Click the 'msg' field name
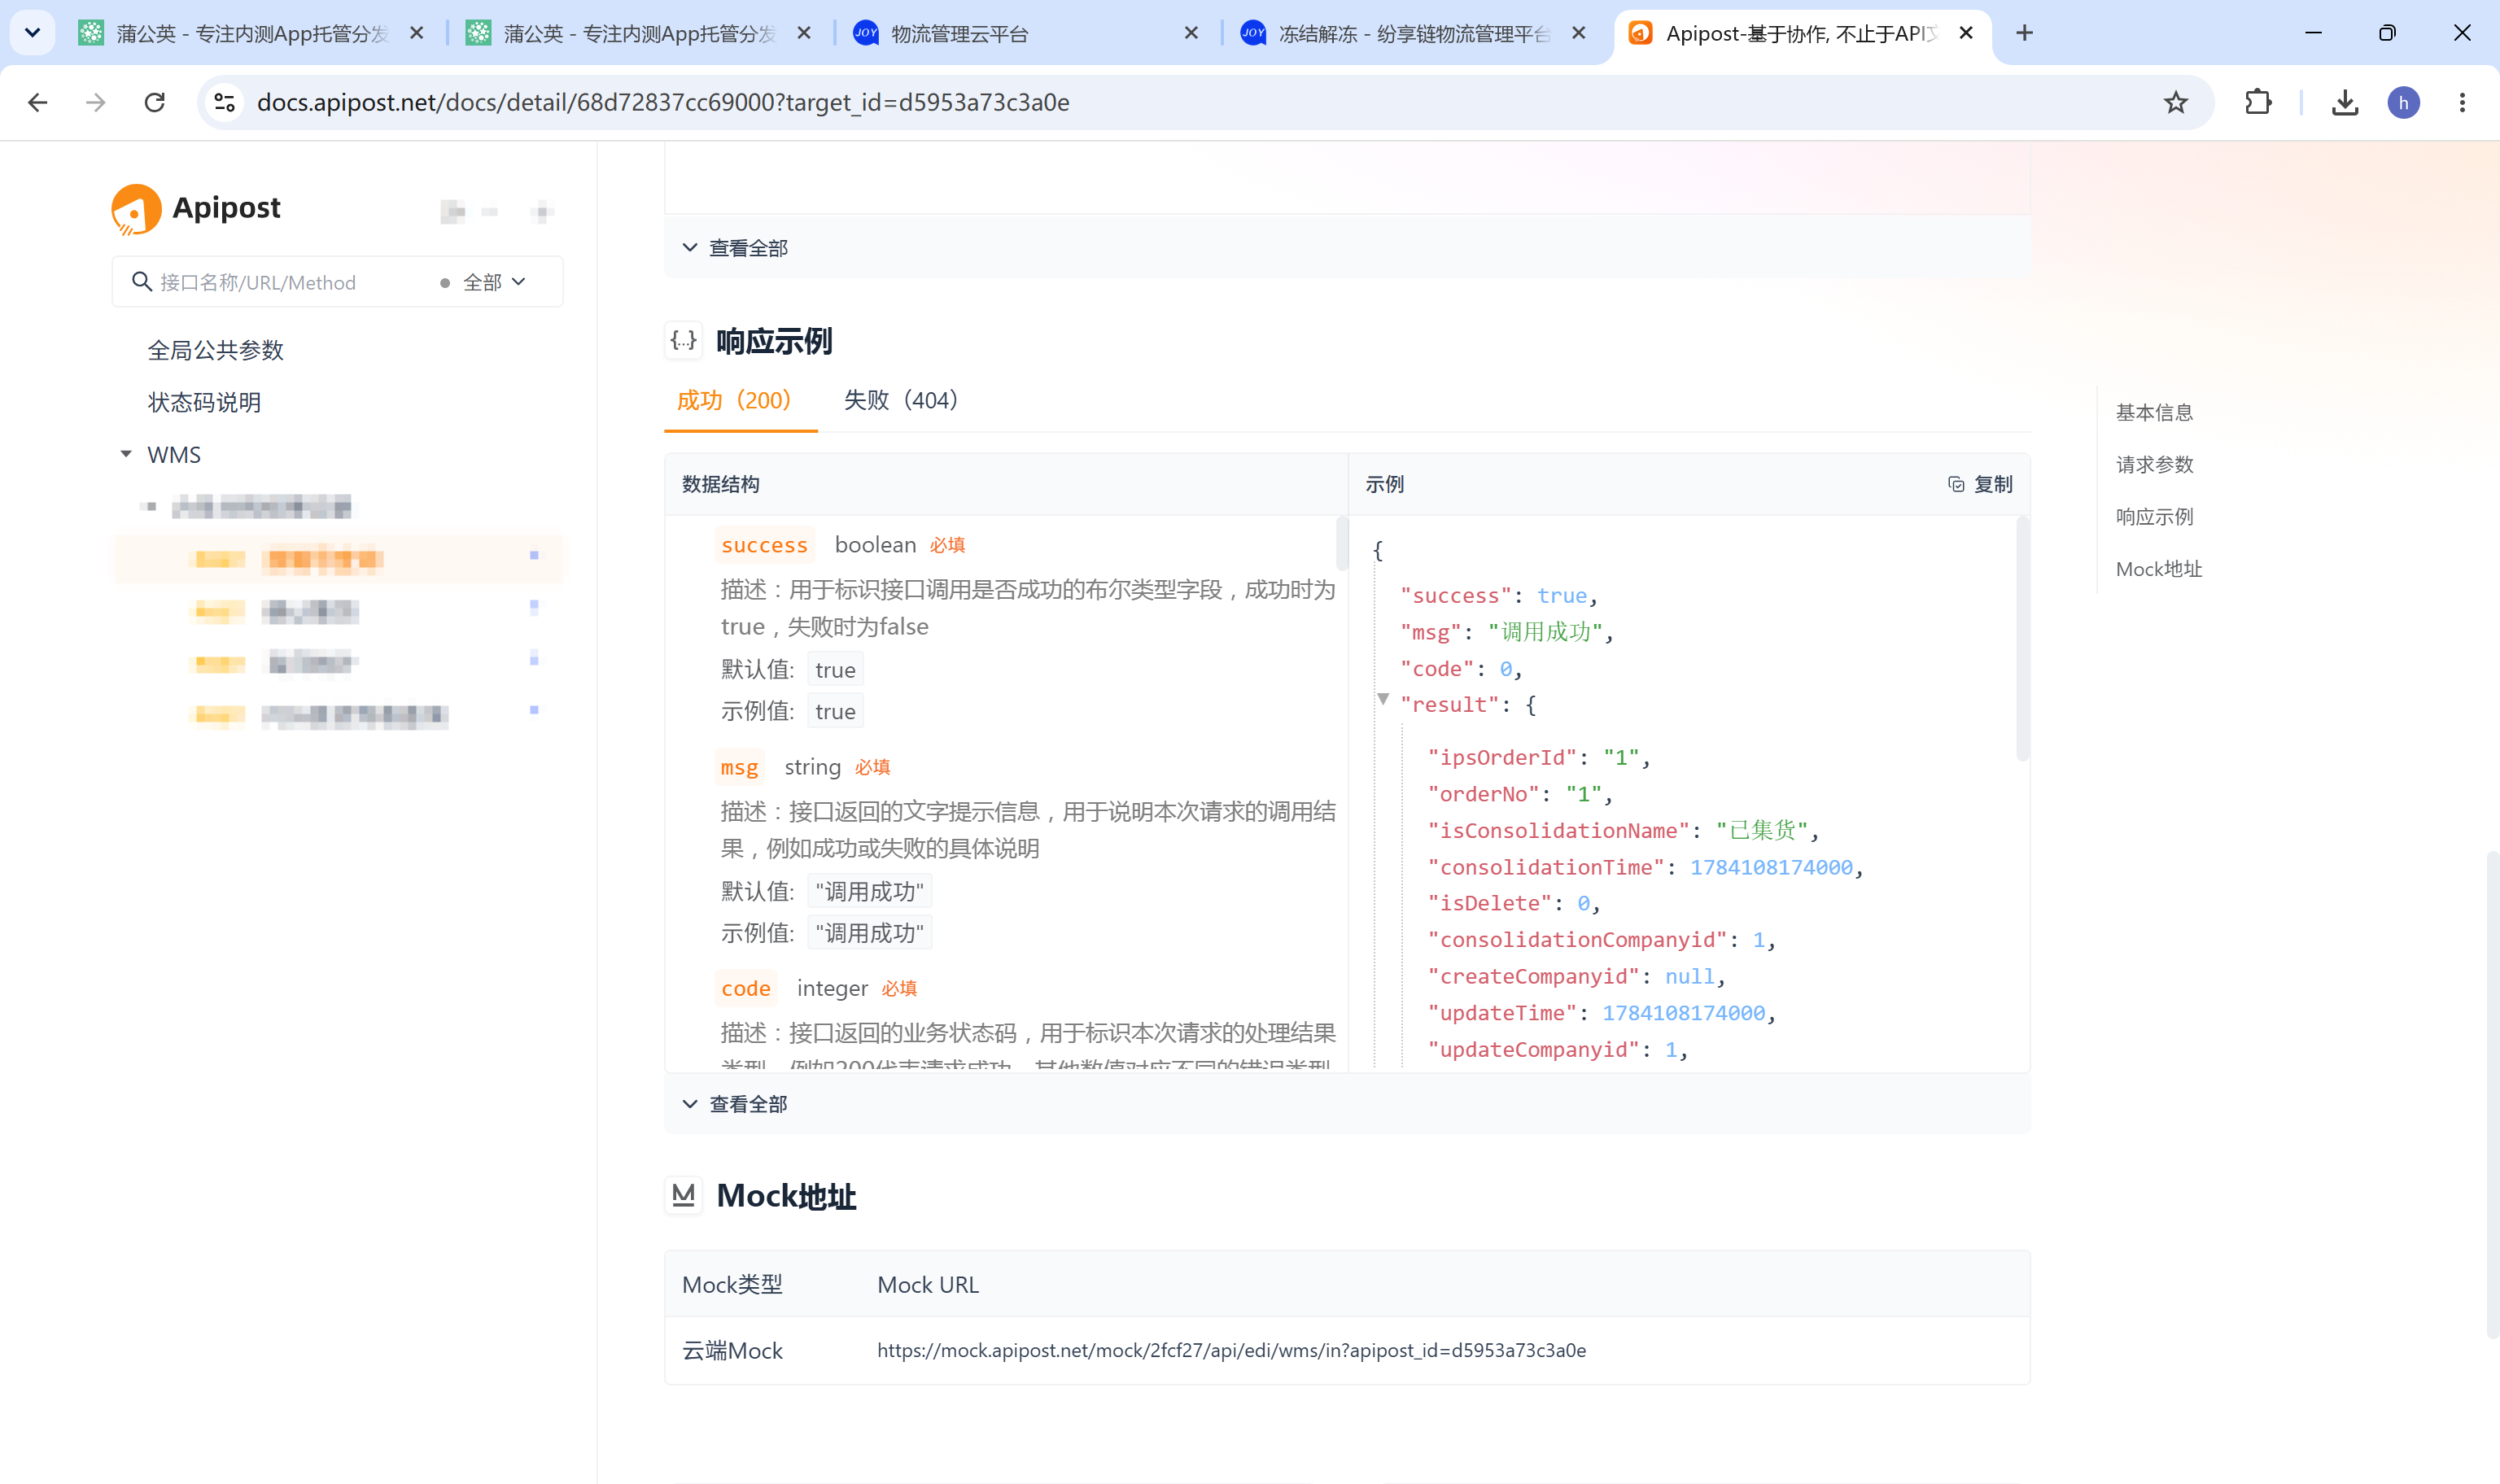 click(740, 767)
